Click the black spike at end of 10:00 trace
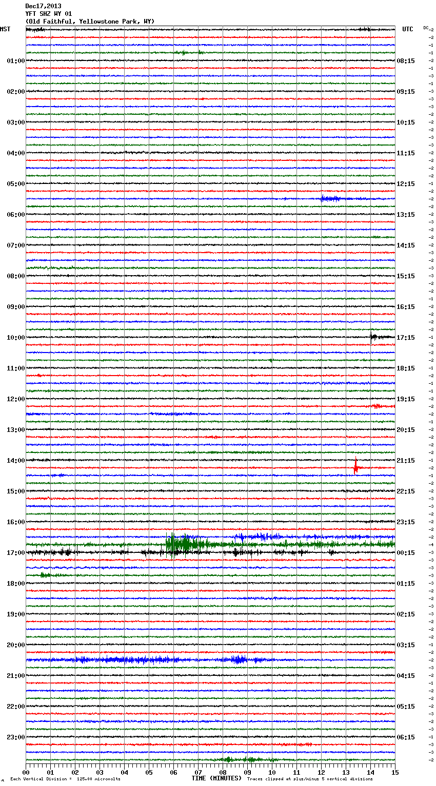 (373, 337)
